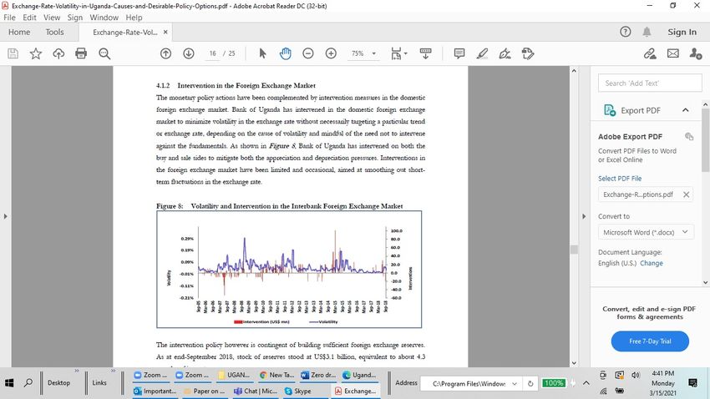Add a sticky note comment

[x=459, y=53]
